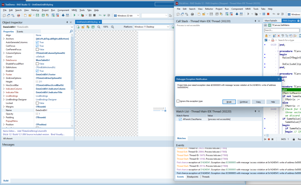Expand the Anchors property node
Screen dimensions: 301x185
tap(4, 39)
